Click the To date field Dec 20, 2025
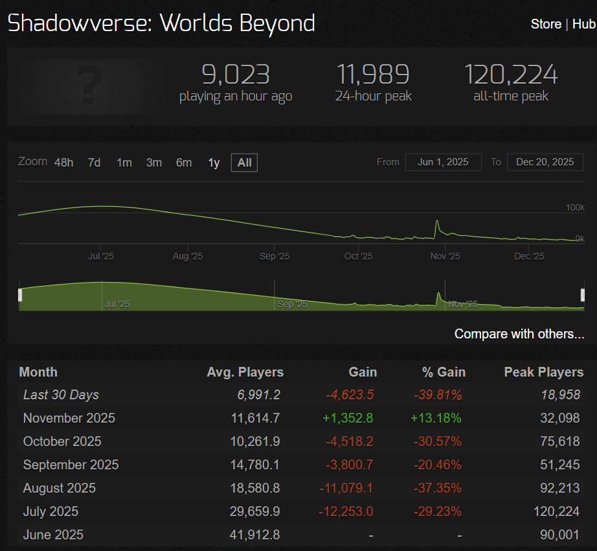Image resolution: width=597 pixels, height=551 pixels. pyautogui.click(x=545, y=162)
